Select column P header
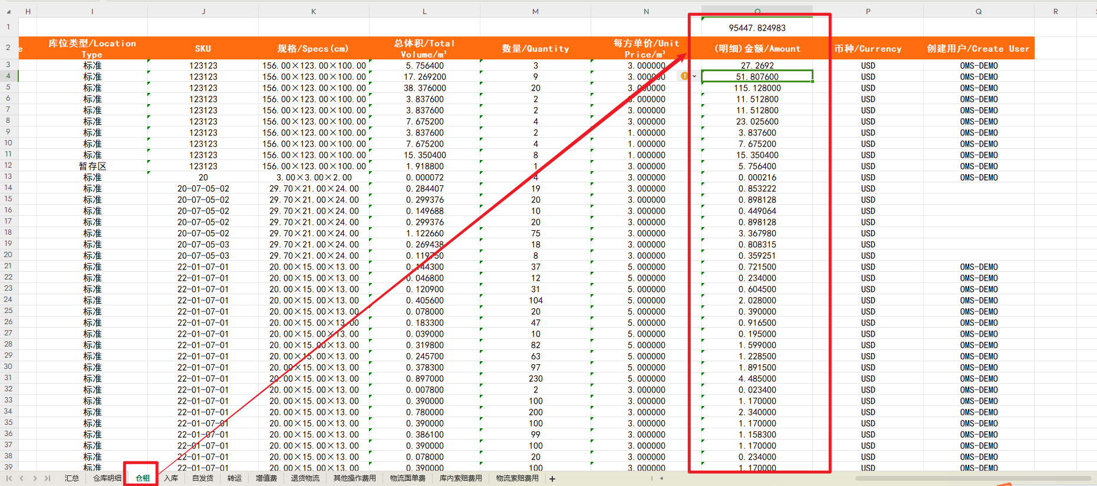The width and height of the screenshot is (1097, 486). click(x=868, y=11)
